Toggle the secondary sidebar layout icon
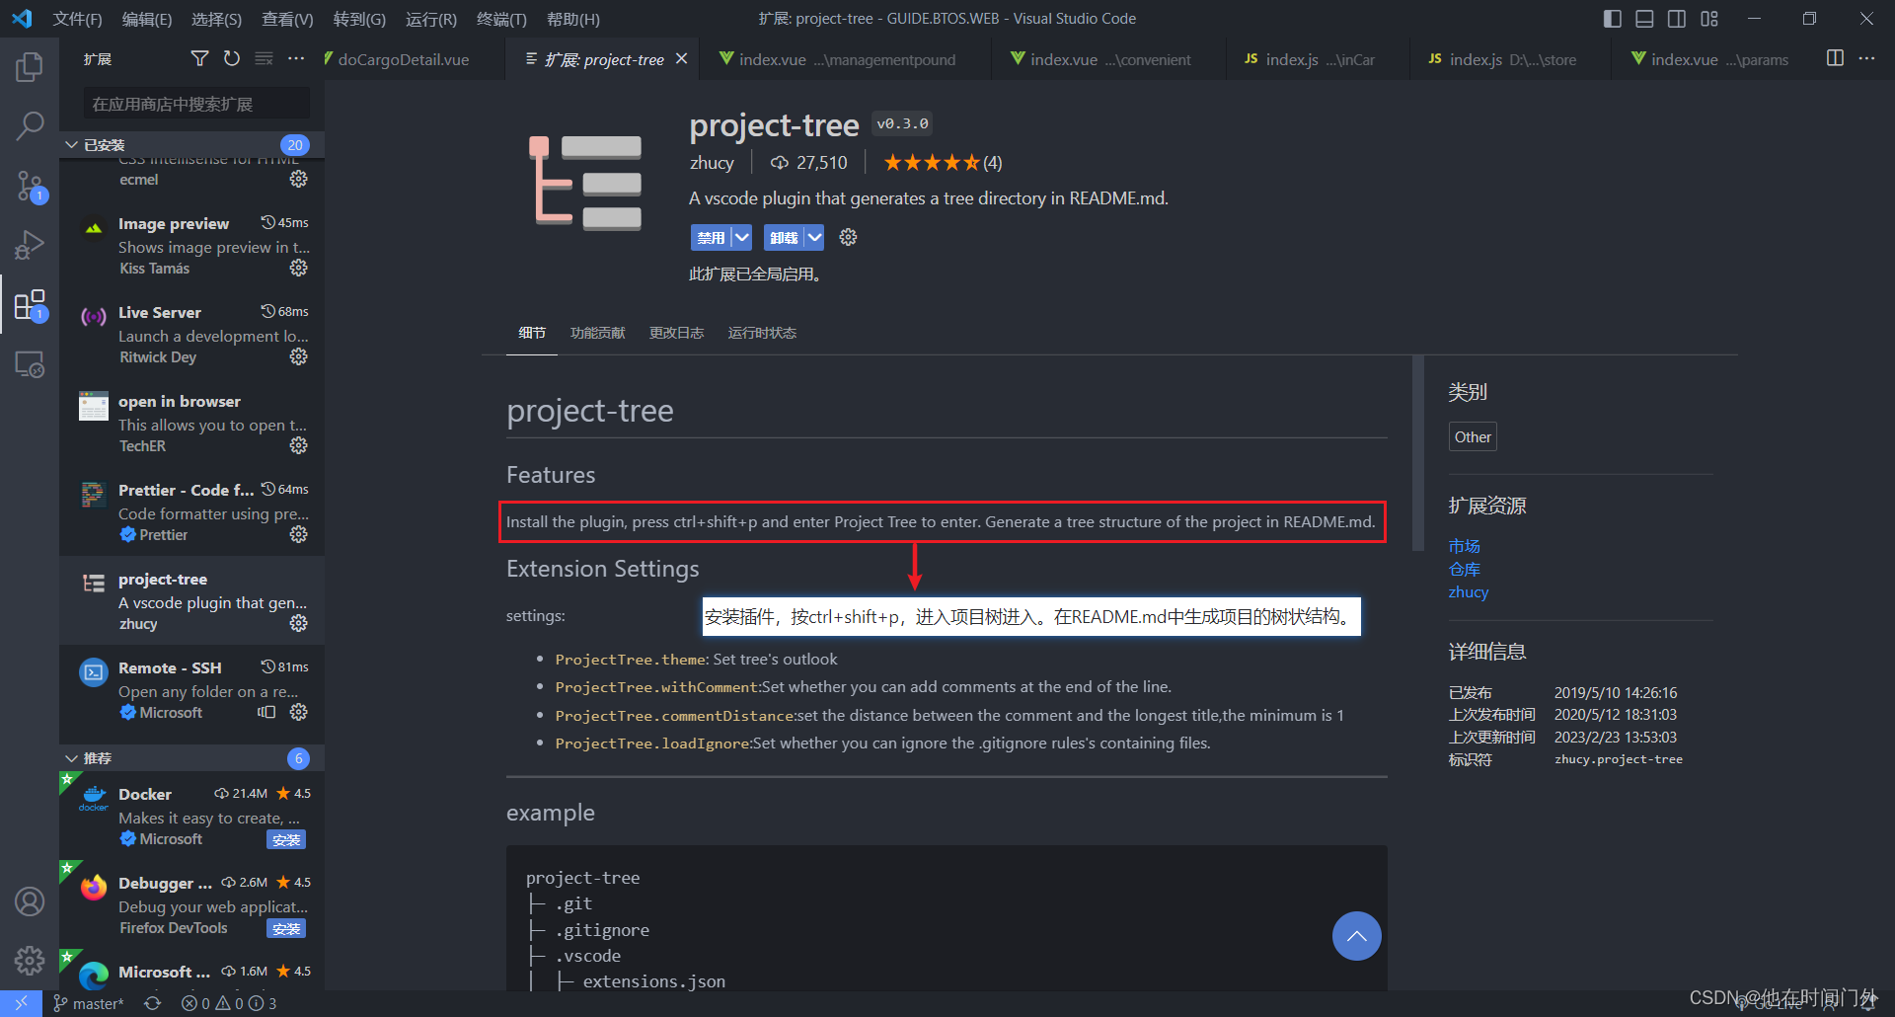 pos(1677,19)
